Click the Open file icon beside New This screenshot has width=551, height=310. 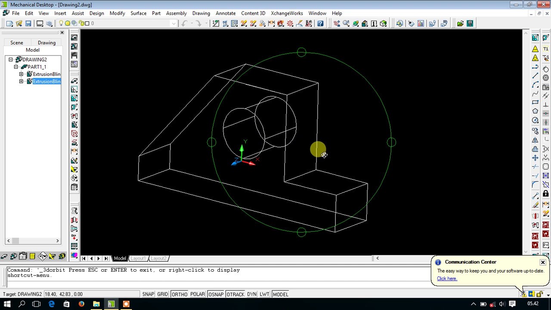pos(19,23)
